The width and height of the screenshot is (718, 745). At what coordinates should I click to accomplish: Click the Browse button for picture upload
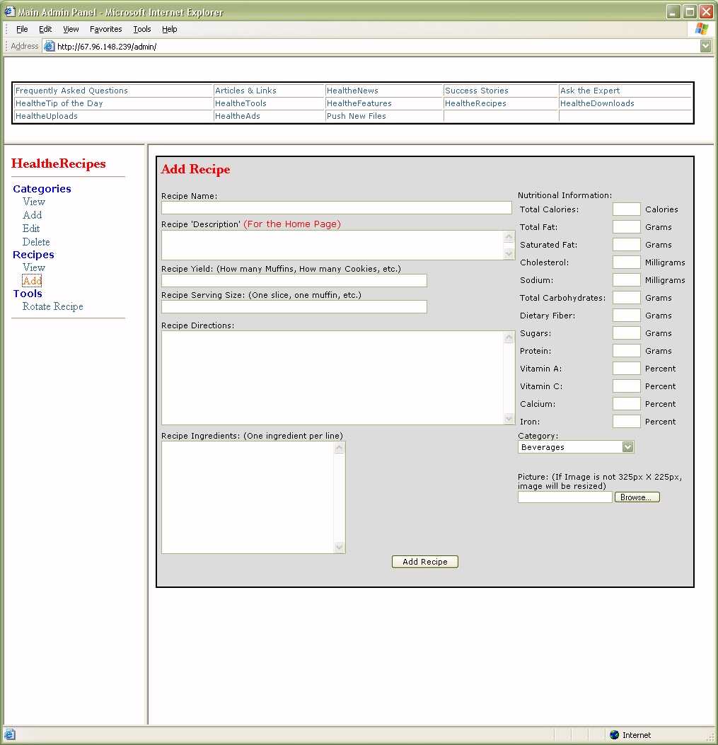point(637,497)
